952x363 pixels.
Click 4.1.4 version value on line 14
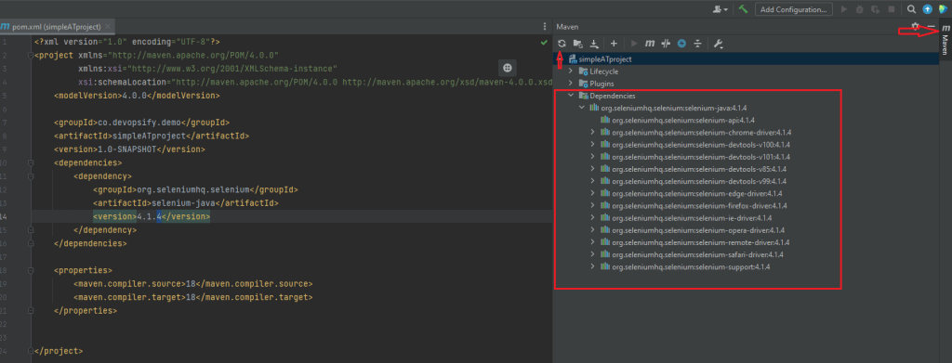click(x=149, y=216)
